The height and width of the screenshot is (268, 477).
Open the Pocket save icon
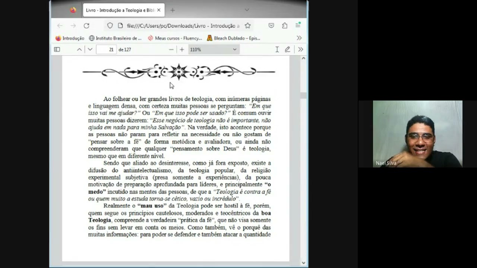271,26
